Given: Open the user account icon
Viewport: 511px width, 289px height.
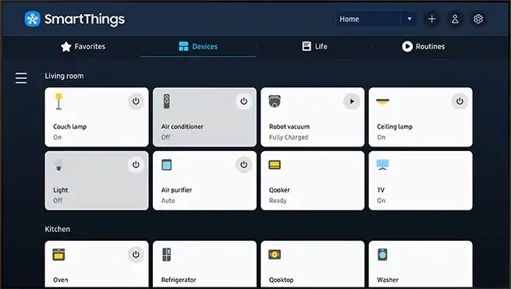Looking at the screenshot, I should pos(455,19).
